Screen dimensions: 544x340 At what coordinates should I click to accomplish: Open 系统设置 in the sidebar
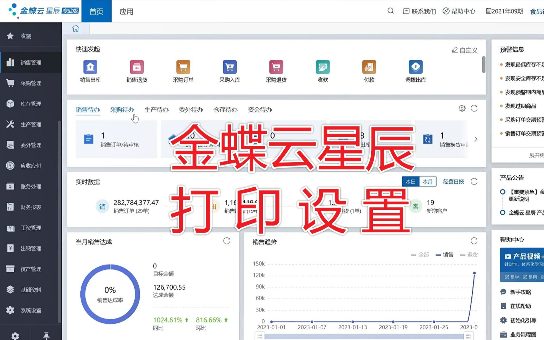pyautogui.click(x=31, y=310)
